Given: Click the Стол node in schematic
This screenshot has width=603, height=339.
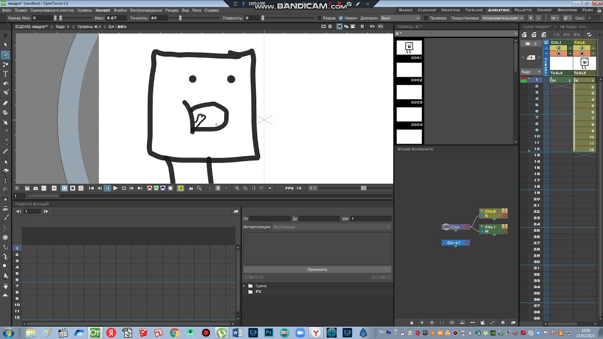Looking at the screenshot, I should [456, 227].
